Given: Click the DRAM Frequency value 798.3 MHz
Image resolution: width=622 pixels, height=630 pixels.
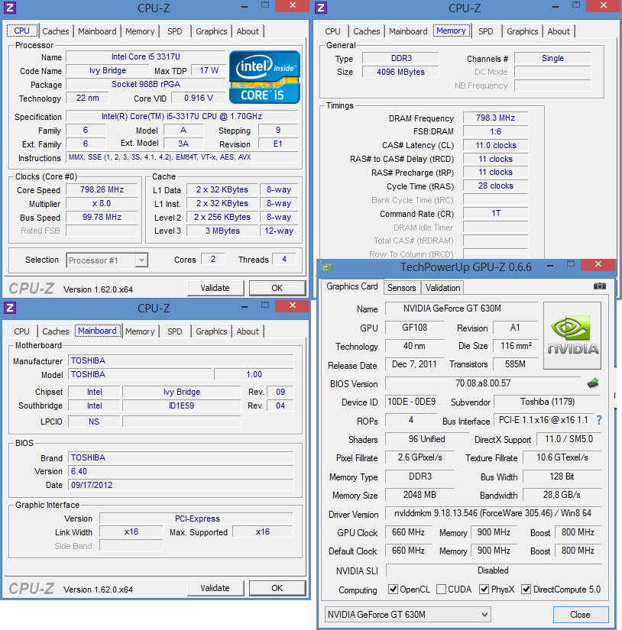Looking at the screenshot, I should (x=495, y=118).
